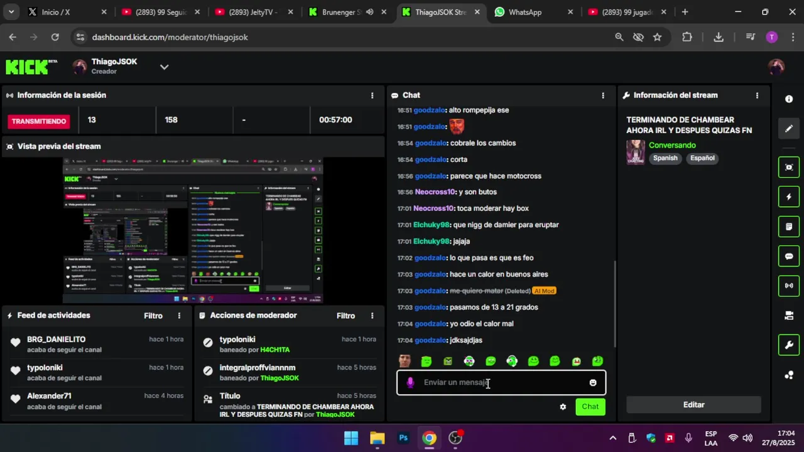
Task: Open the Windows Start menu
Action: tap(351, 438)
